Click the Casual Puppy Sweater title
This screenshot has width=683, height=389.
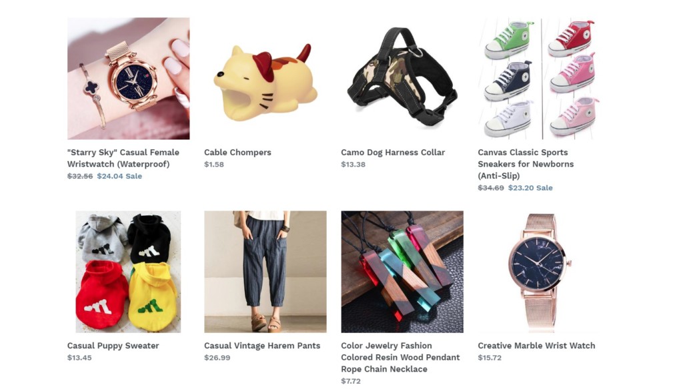click(x=113, y=346)
